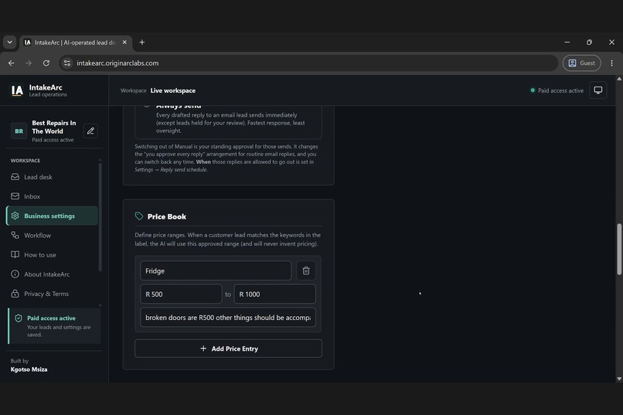Open Lead desk from sidebar
The width and height of the screenshot is (623, 415).
52,177
